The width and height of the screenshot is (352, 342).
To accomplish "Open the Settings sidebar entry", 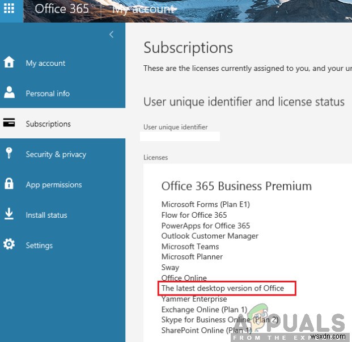I will point(39,246).
